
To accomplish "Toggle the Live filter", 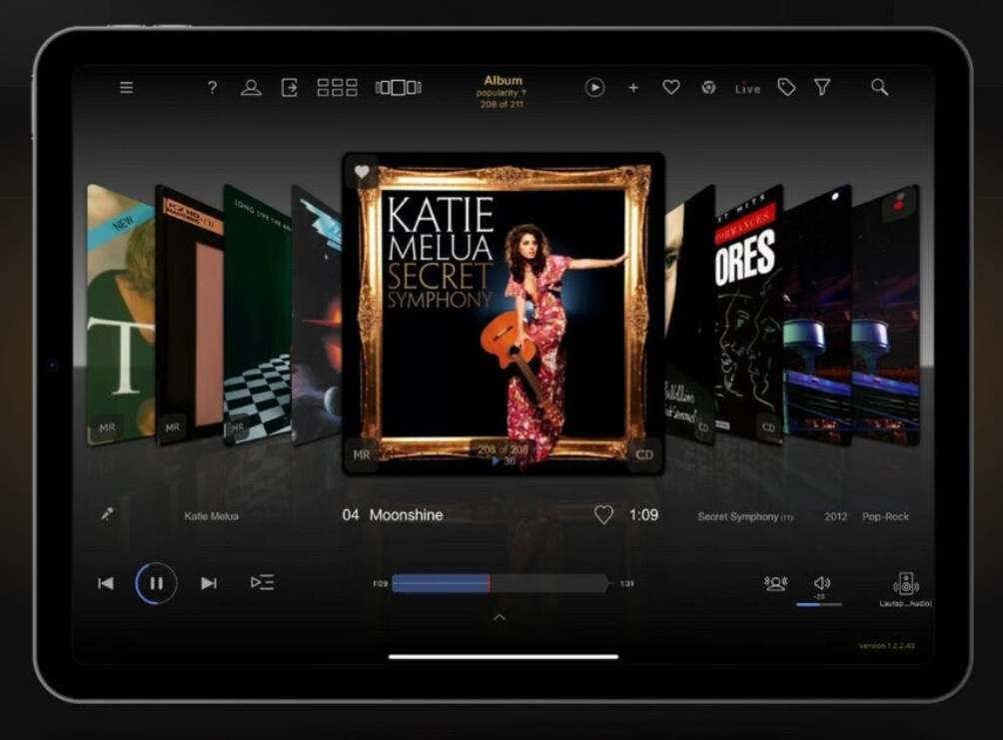I will click(x=747, y=88).
